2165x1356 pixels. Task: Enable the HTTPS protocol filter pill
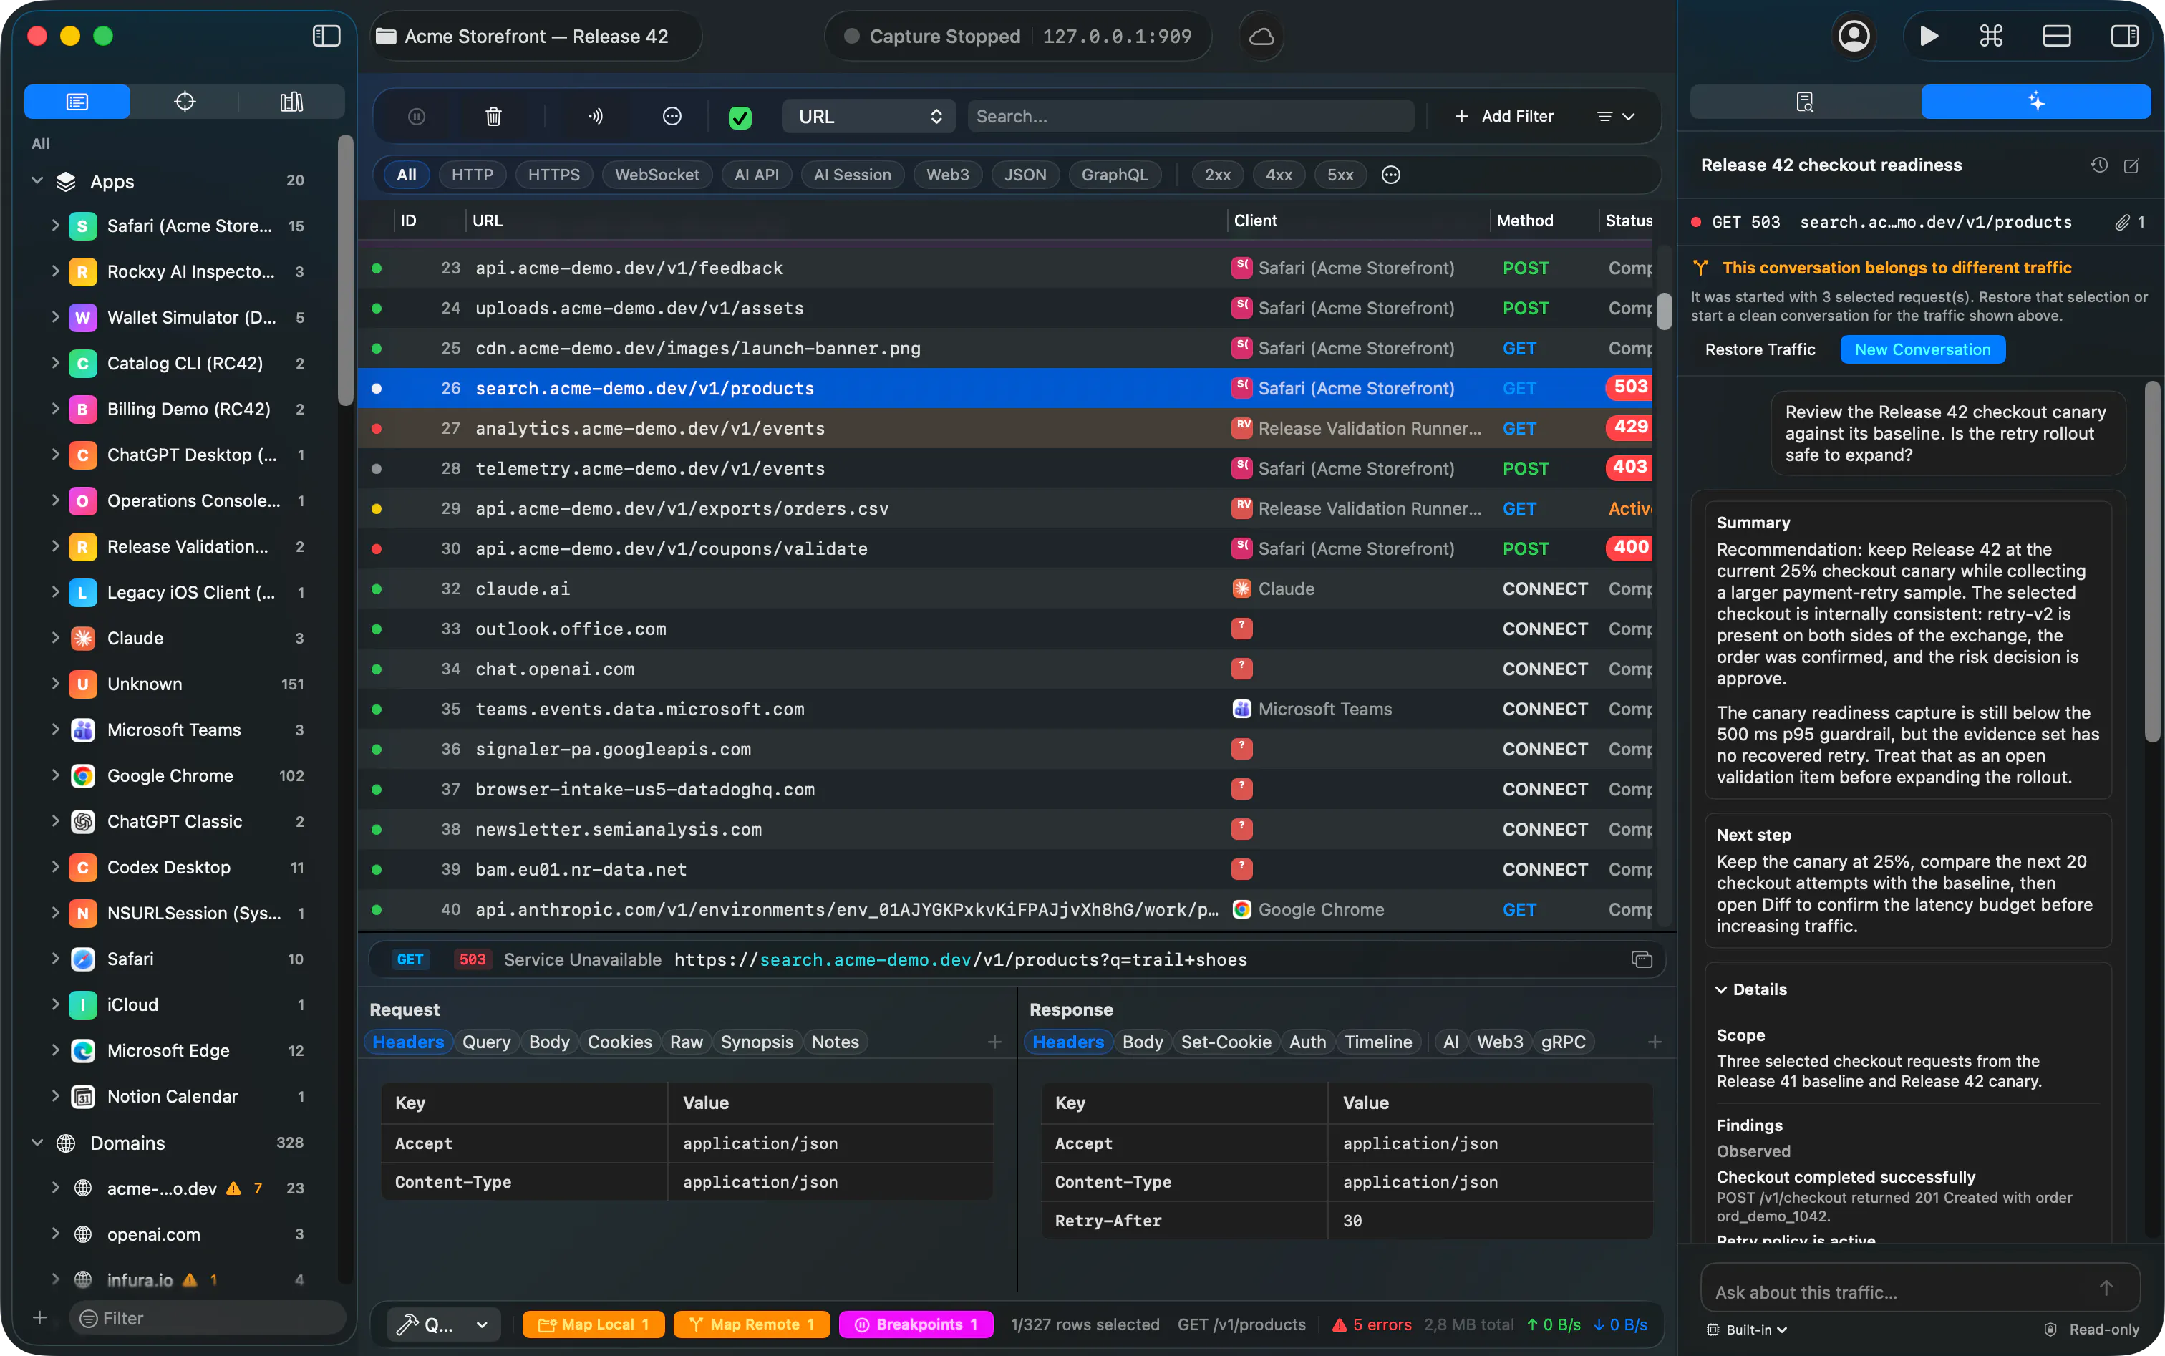tap(553, 175)
